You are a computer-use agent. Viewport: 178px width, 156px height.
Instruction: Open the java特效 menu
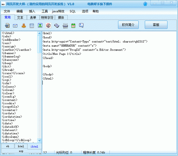58,11
